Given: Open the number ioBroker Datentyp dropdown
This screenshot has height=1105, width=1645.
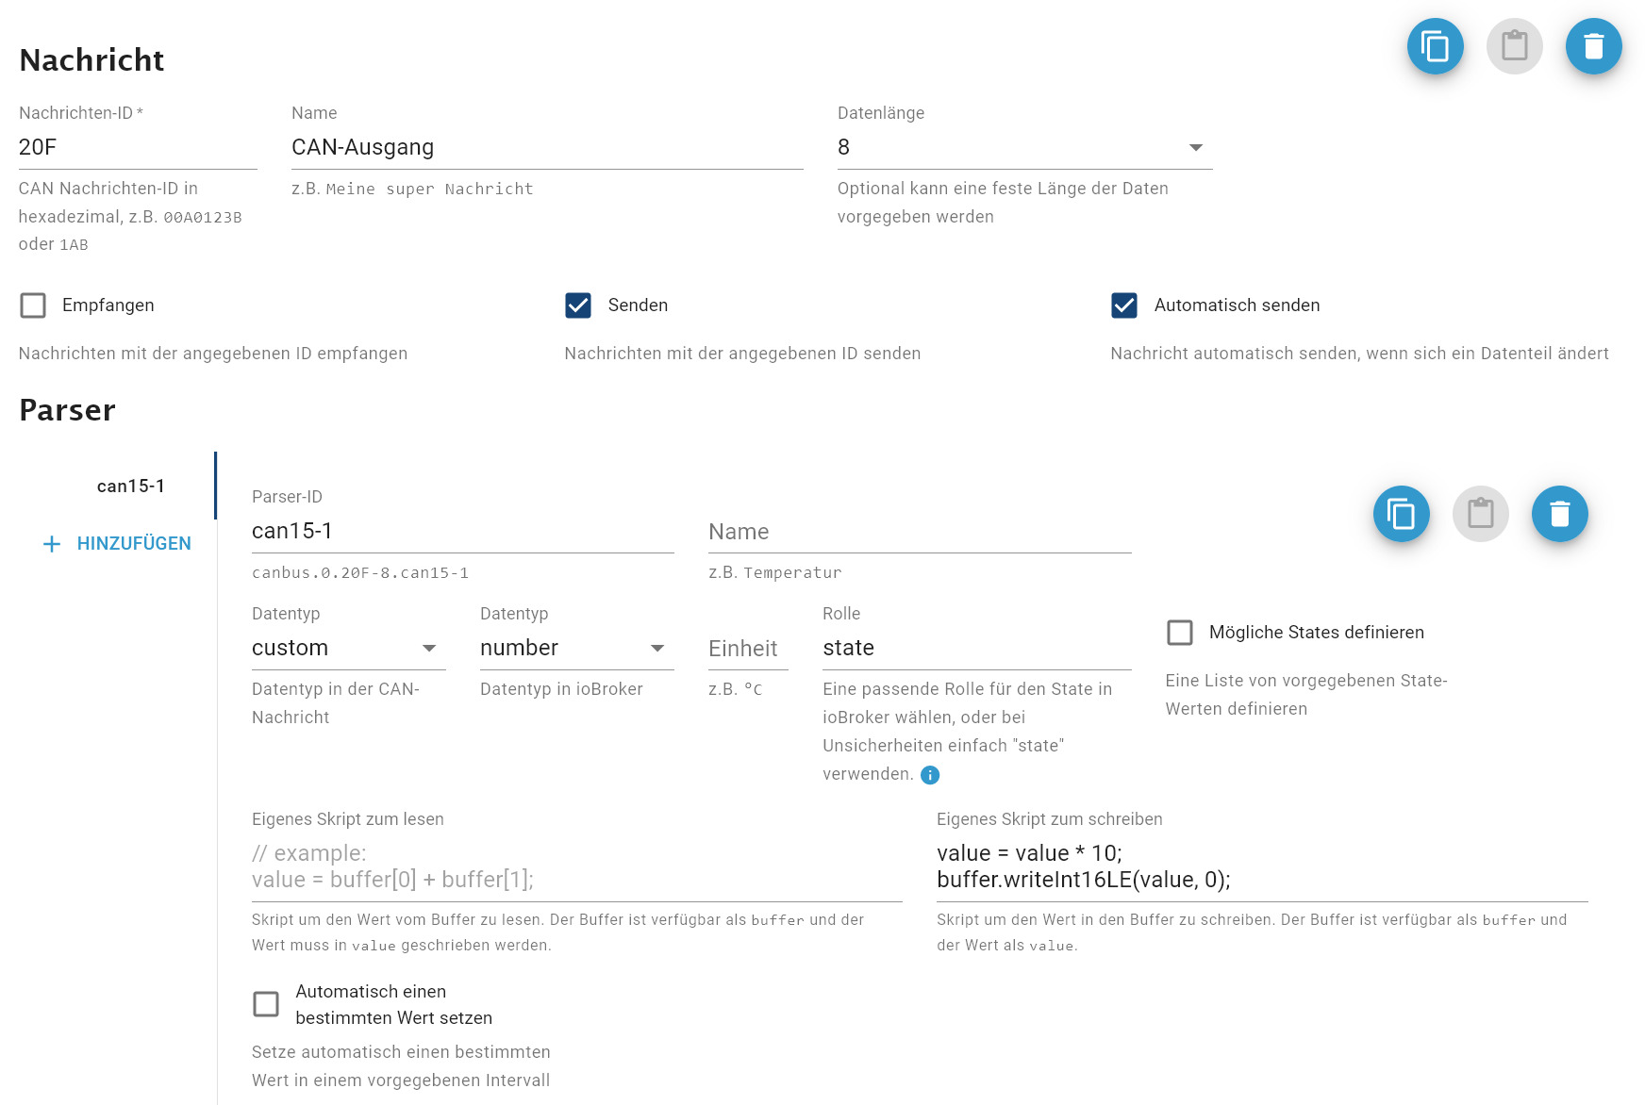Looking at the screenshot, I should [576, 649].
